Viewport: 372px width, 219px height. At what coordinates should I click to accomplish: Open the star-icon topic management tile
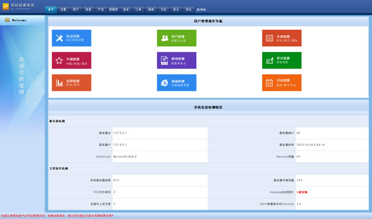pos(72,60)
